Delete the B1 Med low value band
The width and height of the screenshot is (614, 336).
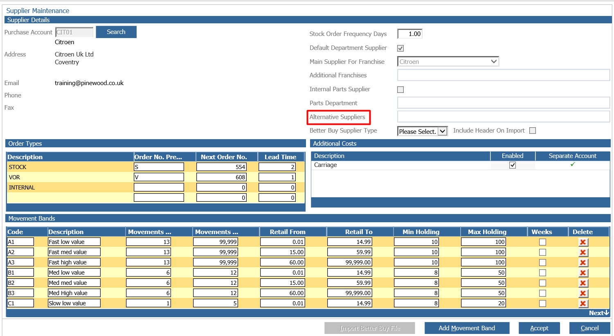click(583, 273)
